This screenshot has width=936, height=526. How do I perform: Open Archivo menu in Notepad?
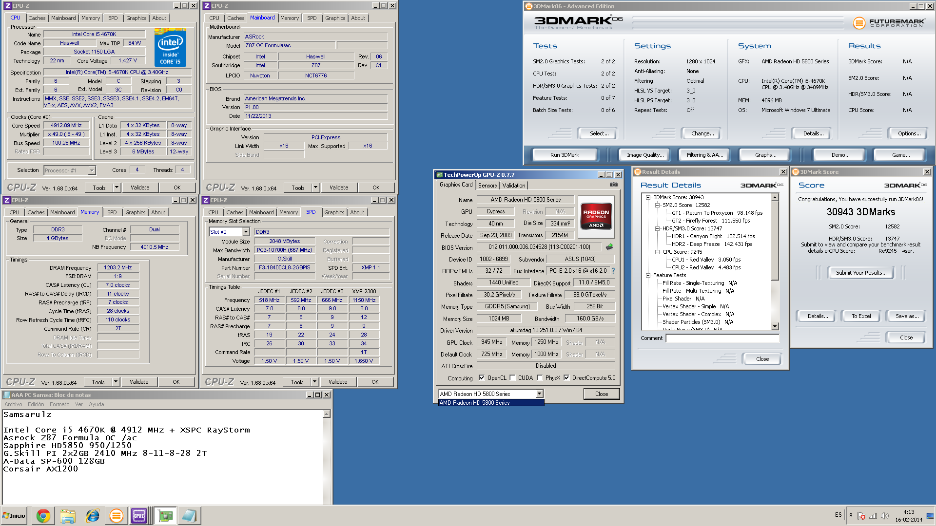click(13, 404)
